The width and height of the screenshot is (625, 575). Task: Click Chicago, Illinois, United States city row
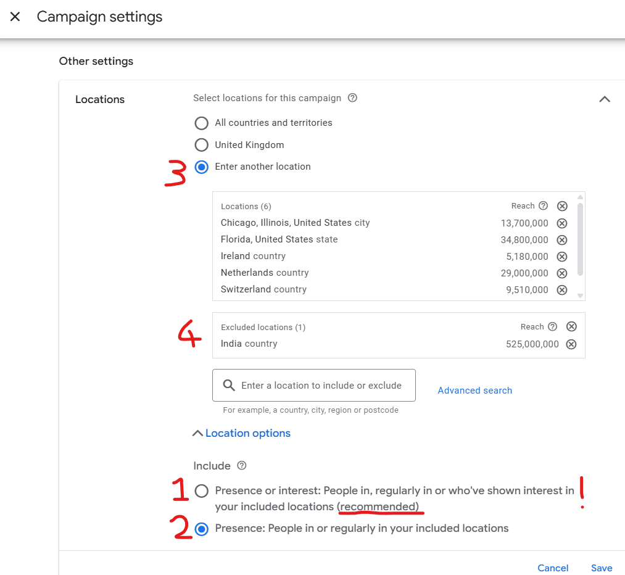[x=394, y=223]
